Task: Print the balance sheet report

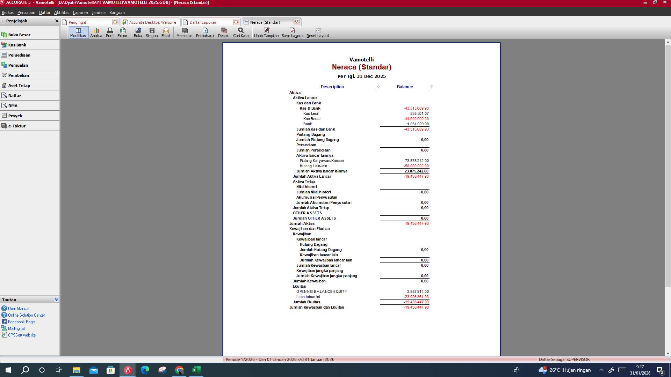Action: pyautogui.click(x=110, y=32)
